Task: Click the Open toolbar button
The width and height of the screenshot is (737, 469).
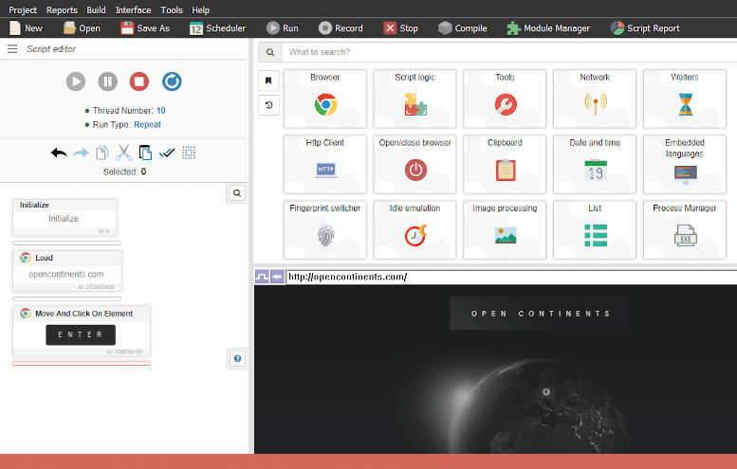Action: pos(82,28)
